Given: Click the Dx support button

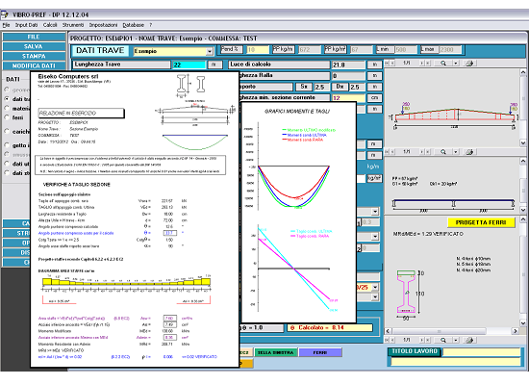Looking at the screenshot, I should coord(340,87).
